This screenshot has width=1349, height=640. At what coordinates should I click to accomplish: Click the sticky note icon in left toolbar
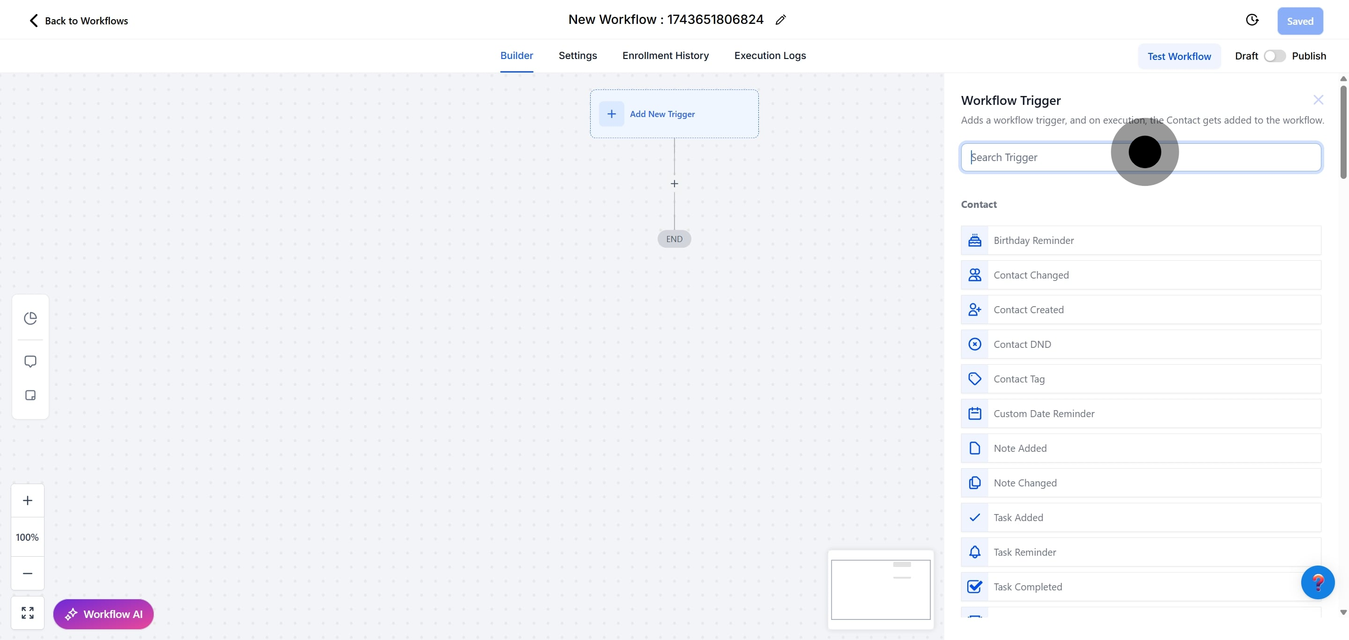(30, 395)
